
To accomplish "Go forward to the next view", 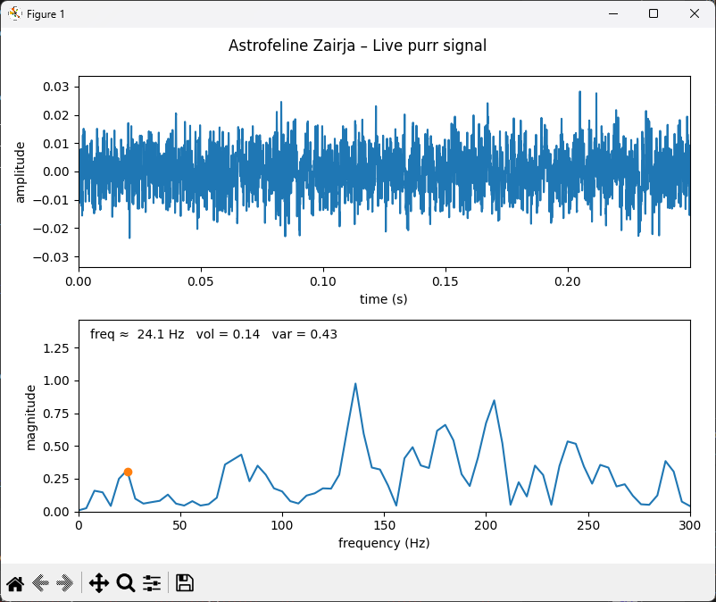I will 64,583.
